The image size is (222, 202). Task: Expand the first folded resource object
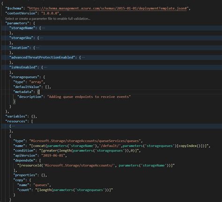(x=14, y=126)
